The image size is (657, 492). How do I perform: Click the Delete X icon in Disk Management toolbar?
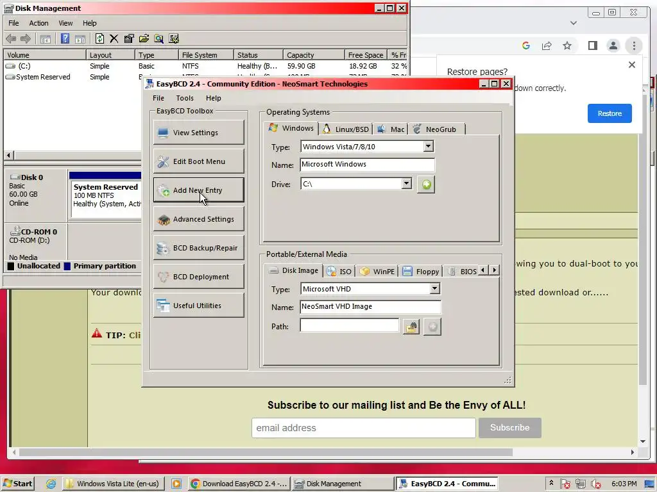(114, 38)
